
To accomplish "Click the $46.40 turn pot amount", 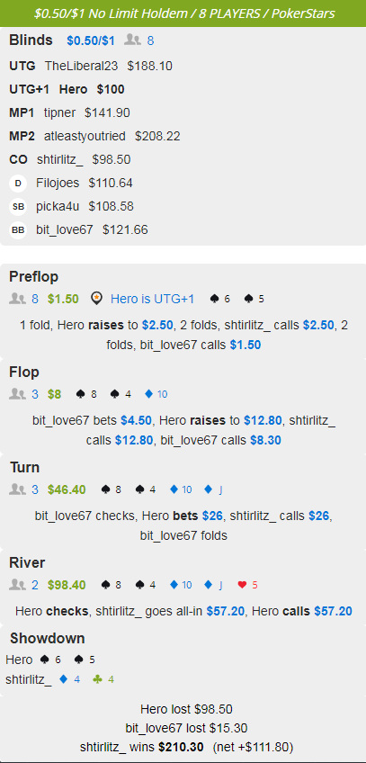I will pyautogui.click(x=67, y=489).
